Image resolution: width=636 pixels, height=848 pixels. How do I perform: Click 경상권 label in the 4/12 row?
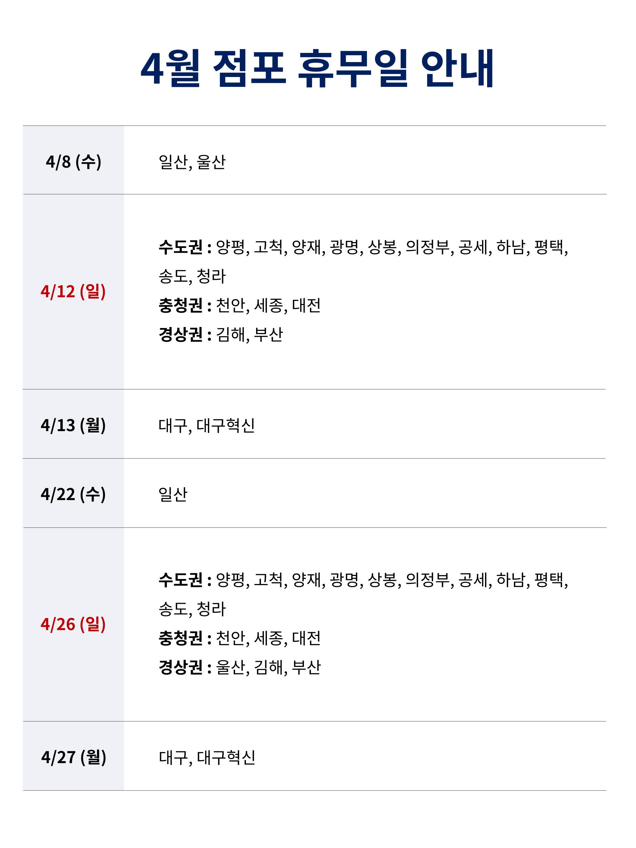tap(180, 335)
